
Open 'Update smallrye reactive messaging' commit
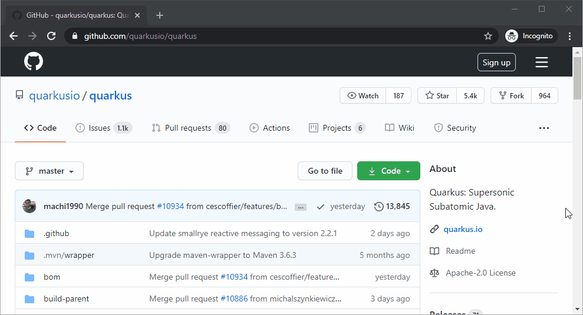click(243, 234)
